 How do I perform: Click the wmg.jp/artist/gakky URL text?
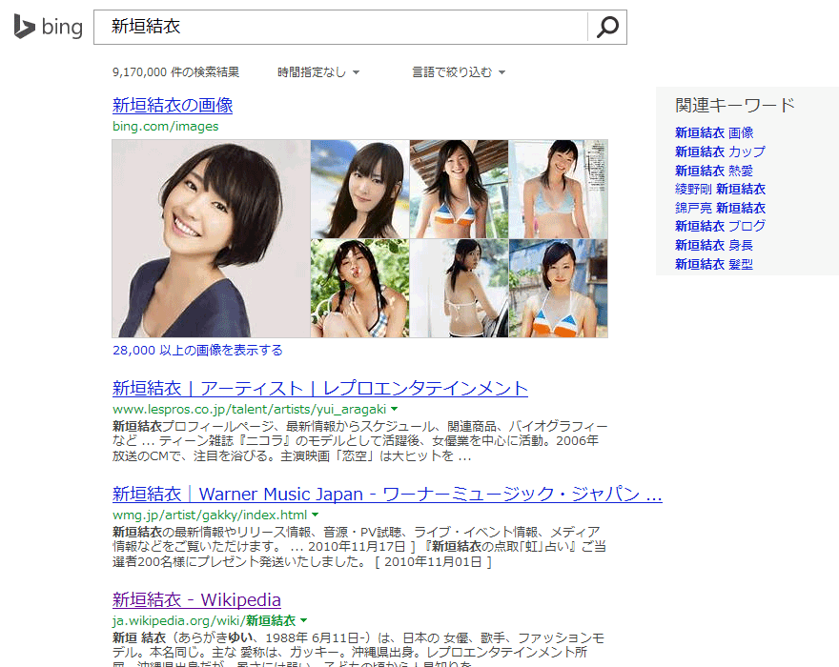pos(210,515)
